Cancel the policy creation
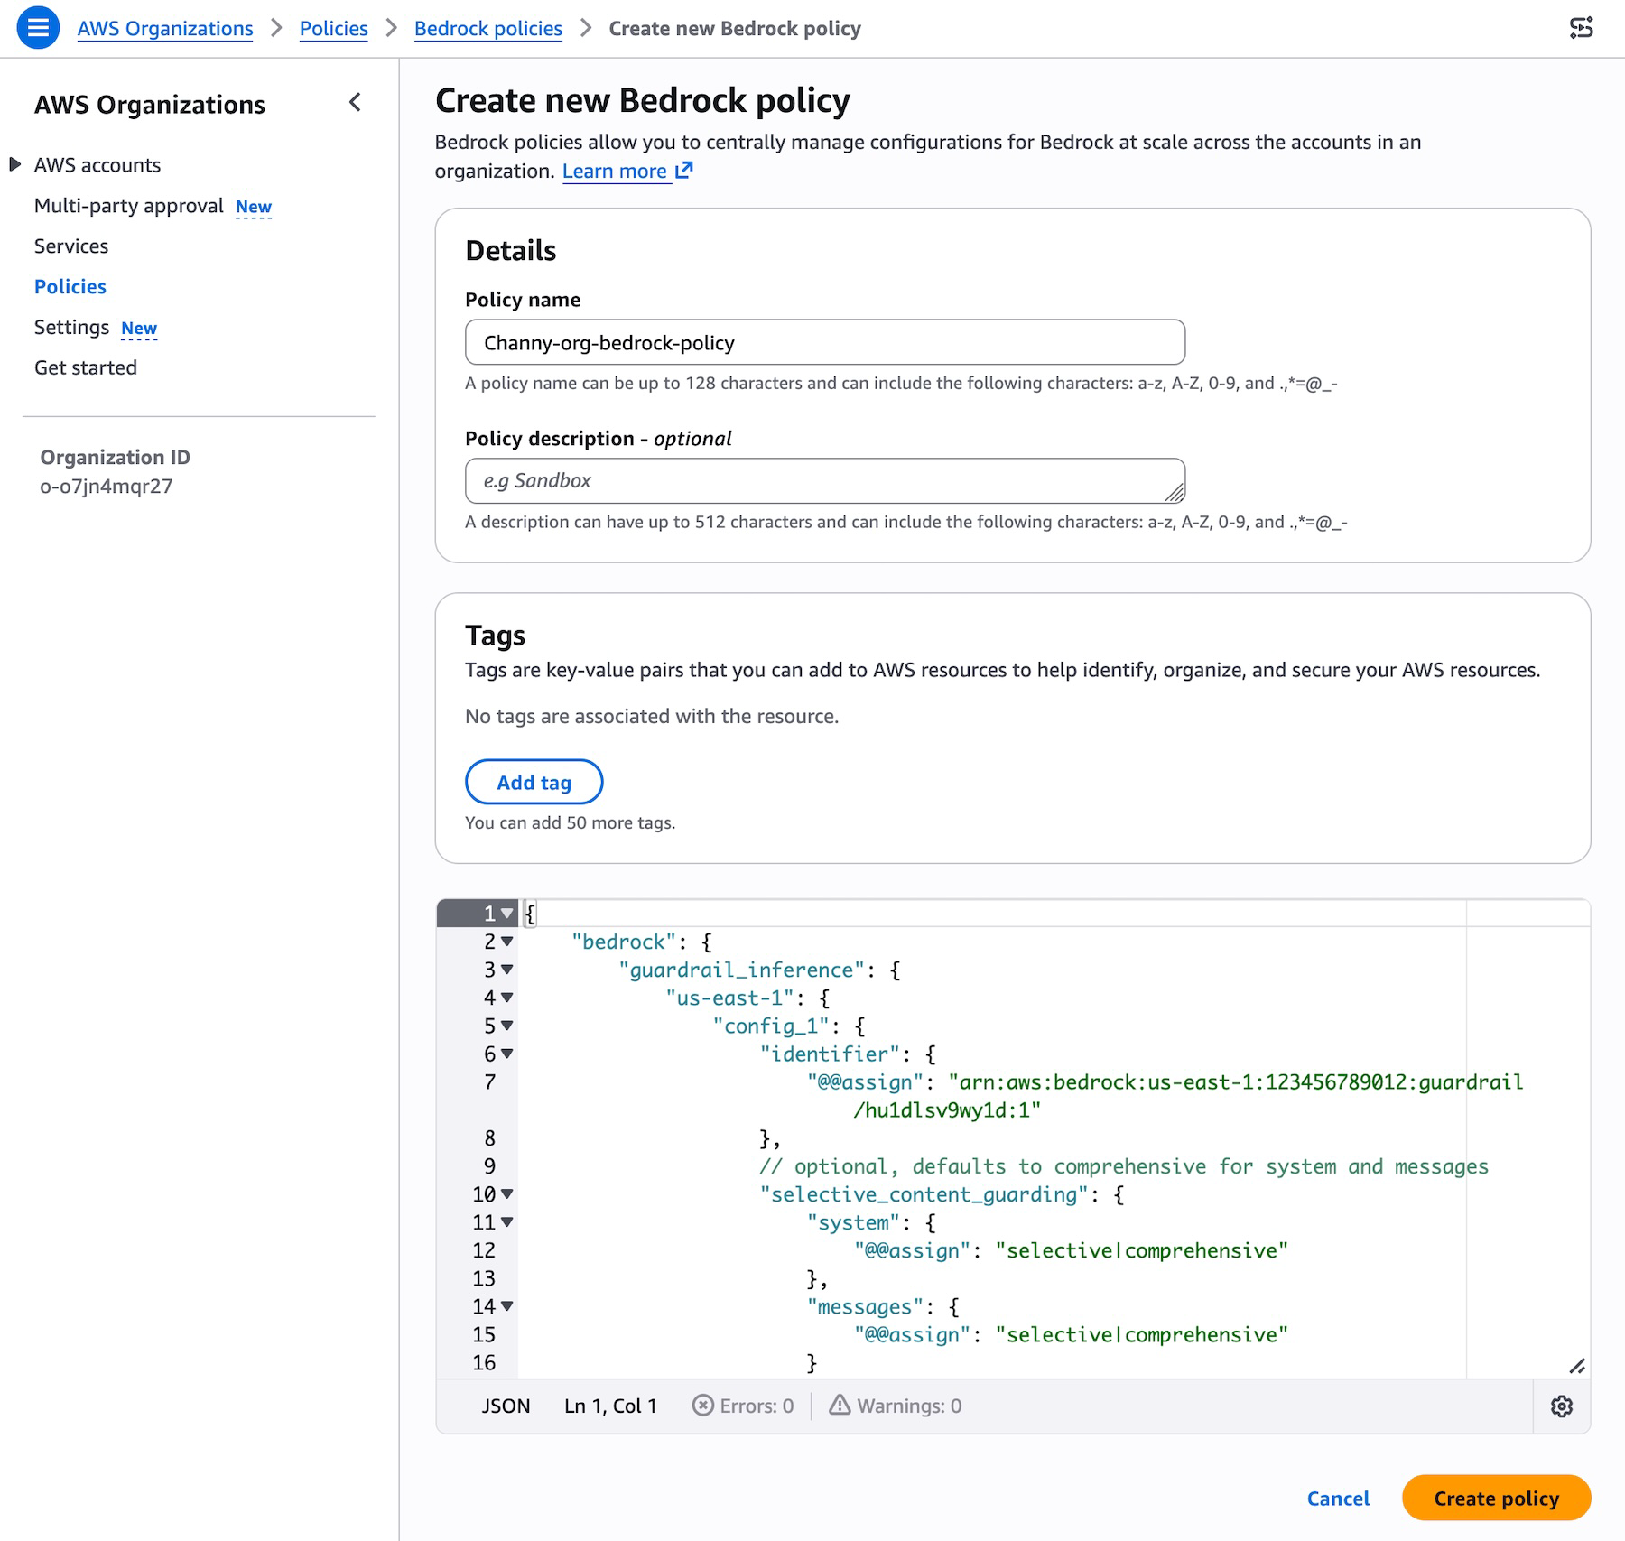Image resolution: width=1625 pixels, height=1541 pixels. tap(1338, 1498)
